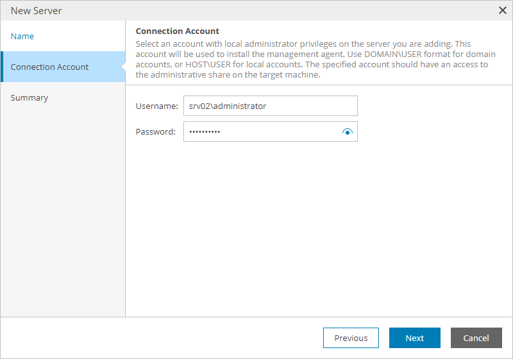Go to the Name step
The width and height of the screenshot is (513, 359).
(x=22, y=36)
